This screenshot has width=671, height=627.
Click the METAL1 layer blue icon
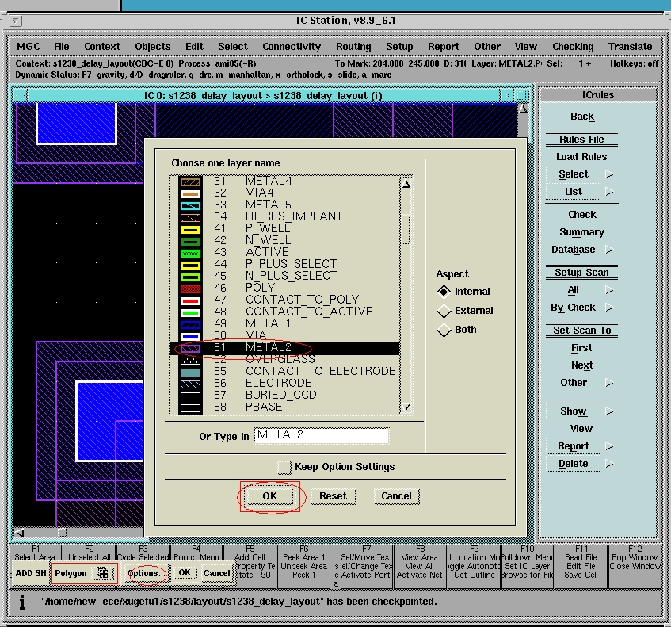[x=190, y=323]
